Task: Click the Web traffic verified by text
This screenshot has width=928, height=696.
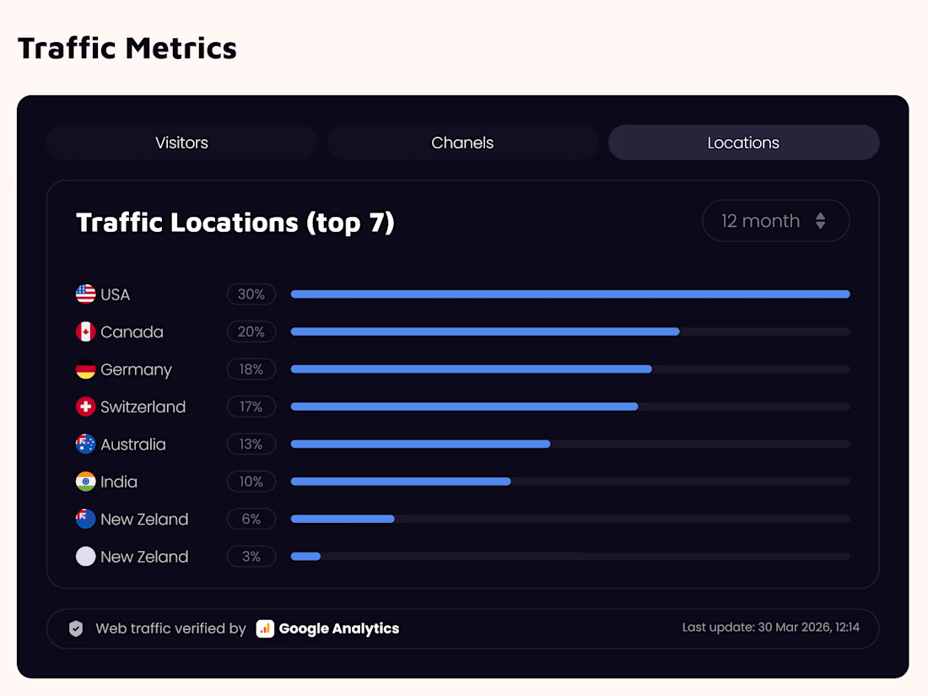Action: (170, 629)
